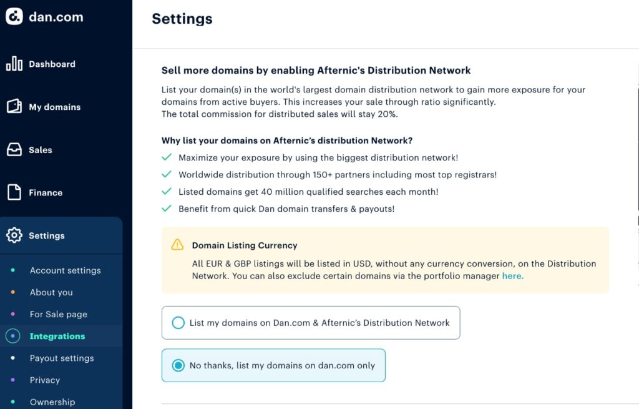Image resolution: width=639 pixels, height=409 pixels.
Task: Click heading 'Sell more domains by enabling Afternic's Distribution Network'
Action: point(316,71)
